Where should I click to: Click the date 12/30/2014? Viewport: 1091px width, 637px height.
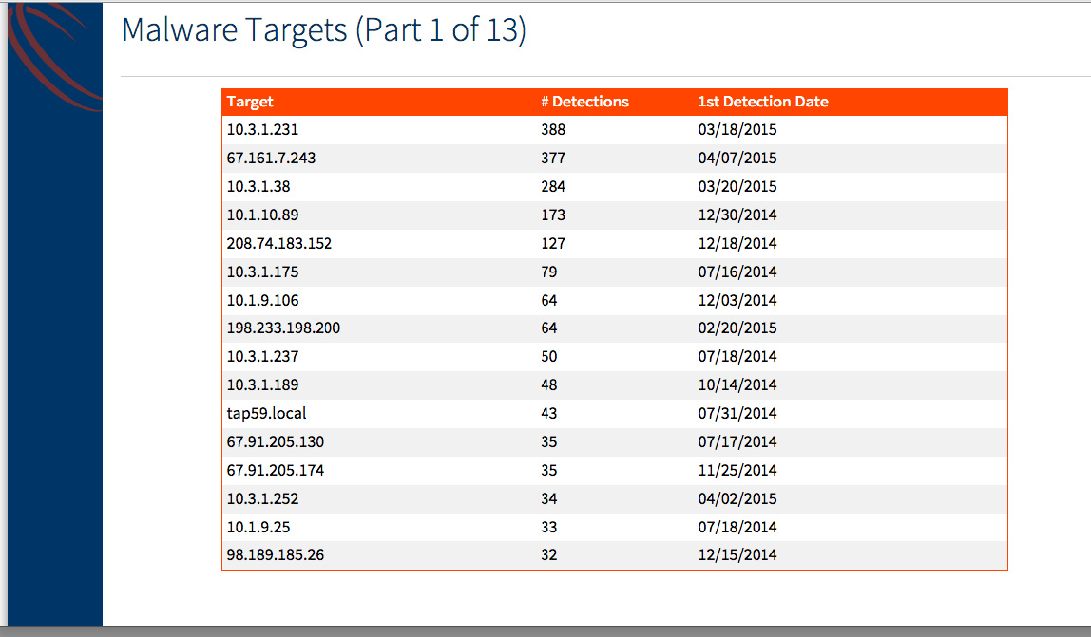(x=737, y=215)
